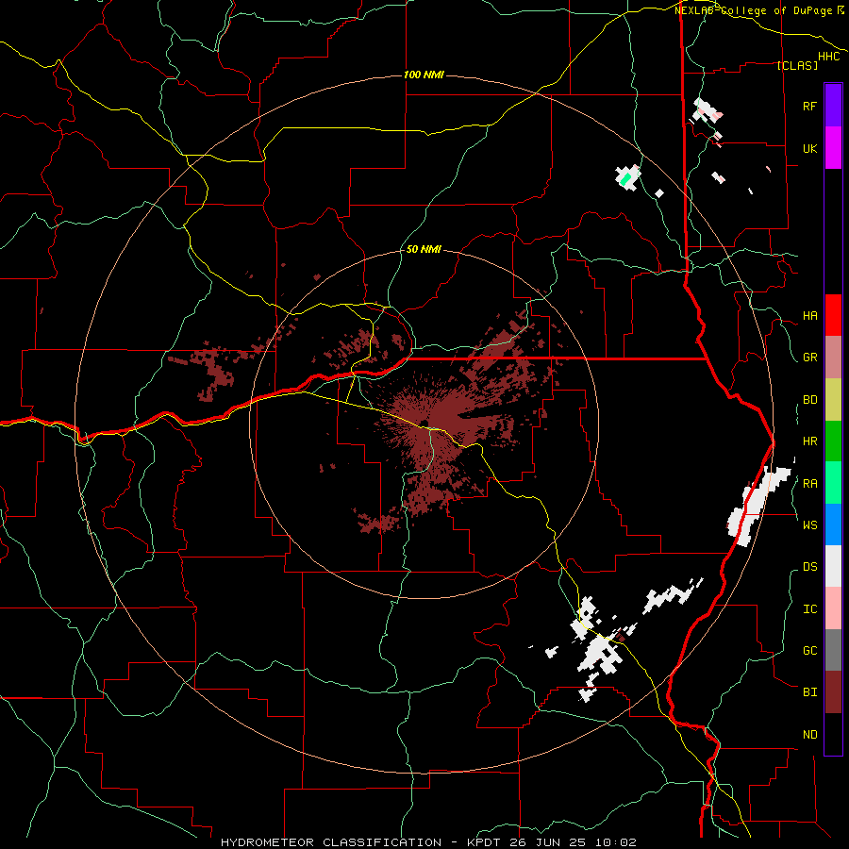Click the HA legend label
This screenshot has height=849, width=849.
pyautogui.click(x=809, y=315)
